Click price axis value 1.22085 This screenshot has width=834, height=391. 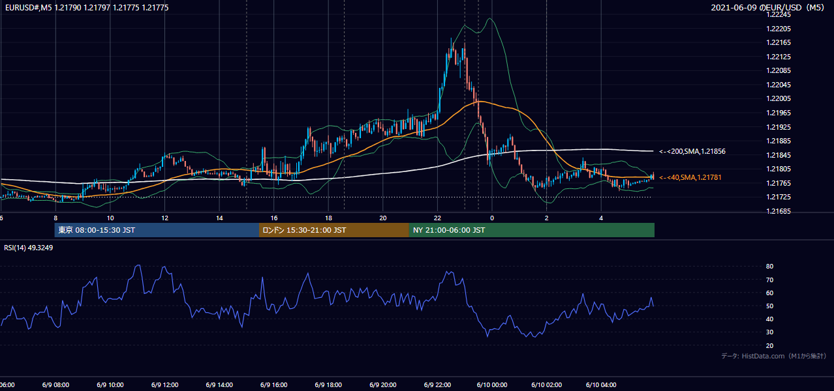click(777, 70)
